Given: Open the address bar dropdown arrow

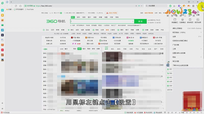Looking at the screenshot, I should pos(142,6).
